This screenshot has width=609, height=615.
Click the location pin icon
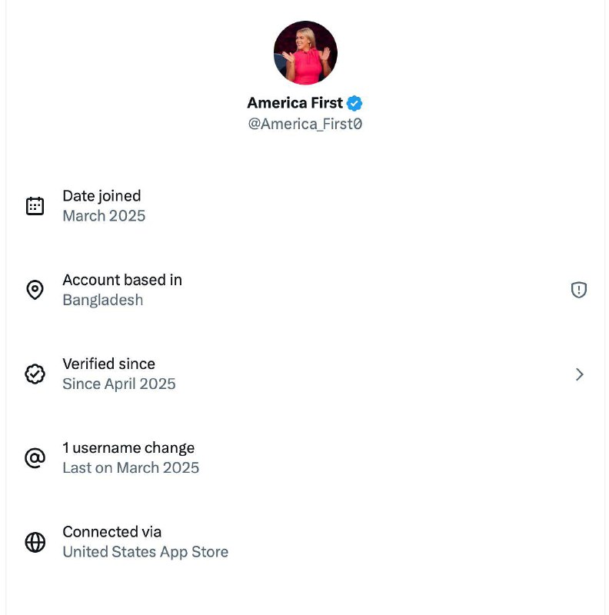(x=35, y=290)
